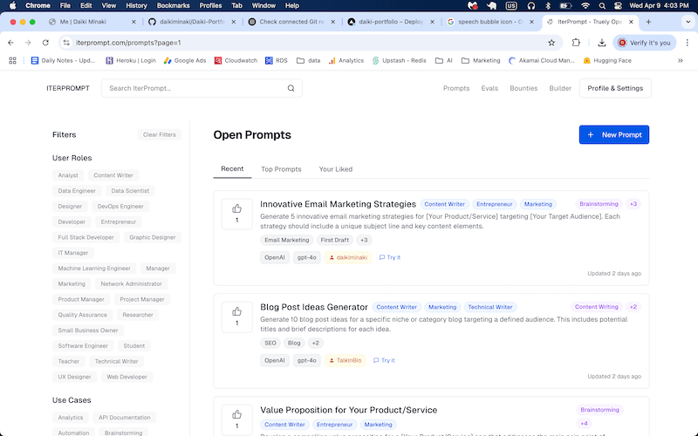This screenshot has height=436, width=698.
Task: Open the TalkInBio author link
Action: (345, 360)
